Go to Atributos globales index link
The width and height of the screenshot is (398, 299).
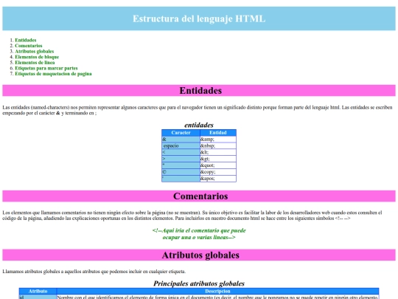pyautogui.click(x=34, y=52)
